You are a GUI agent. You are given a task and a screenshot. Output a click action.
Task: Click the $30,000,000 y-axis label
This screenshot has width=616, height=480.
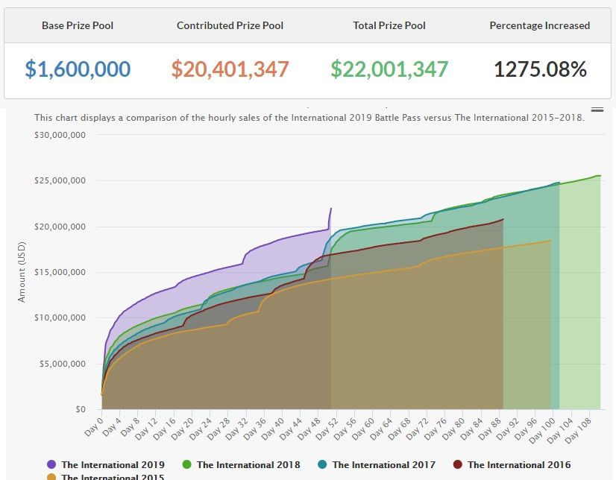click(60, 136)
